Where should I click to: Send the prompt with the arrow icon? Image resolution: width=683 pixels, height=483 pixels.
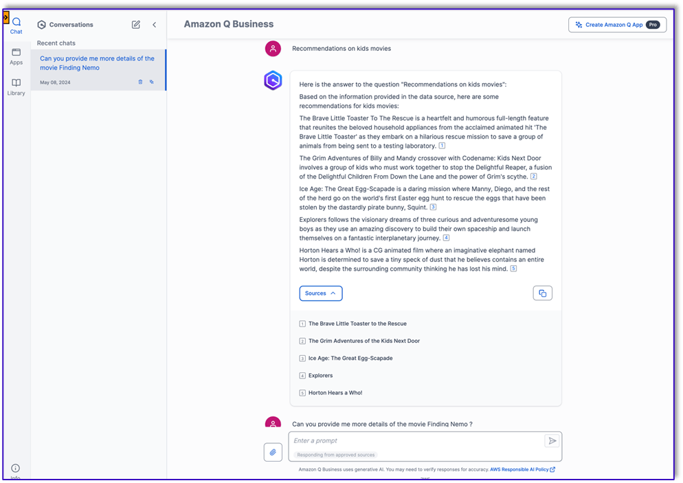point(552,441)
